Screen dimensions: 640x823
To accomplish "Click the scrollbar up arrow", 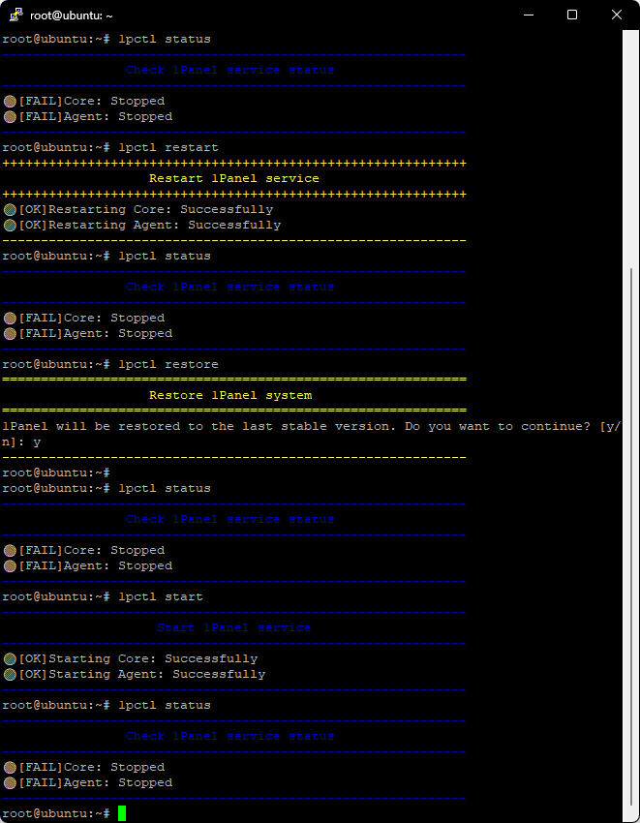I will coord(631,39).
